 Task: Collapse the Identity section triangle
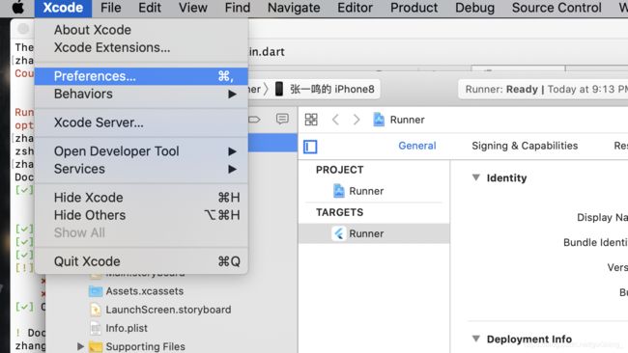tap(475, 177)
